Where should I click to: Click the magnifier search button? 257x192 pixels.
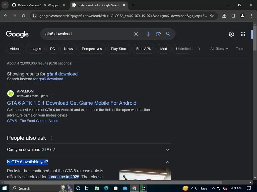click(168, 34)
